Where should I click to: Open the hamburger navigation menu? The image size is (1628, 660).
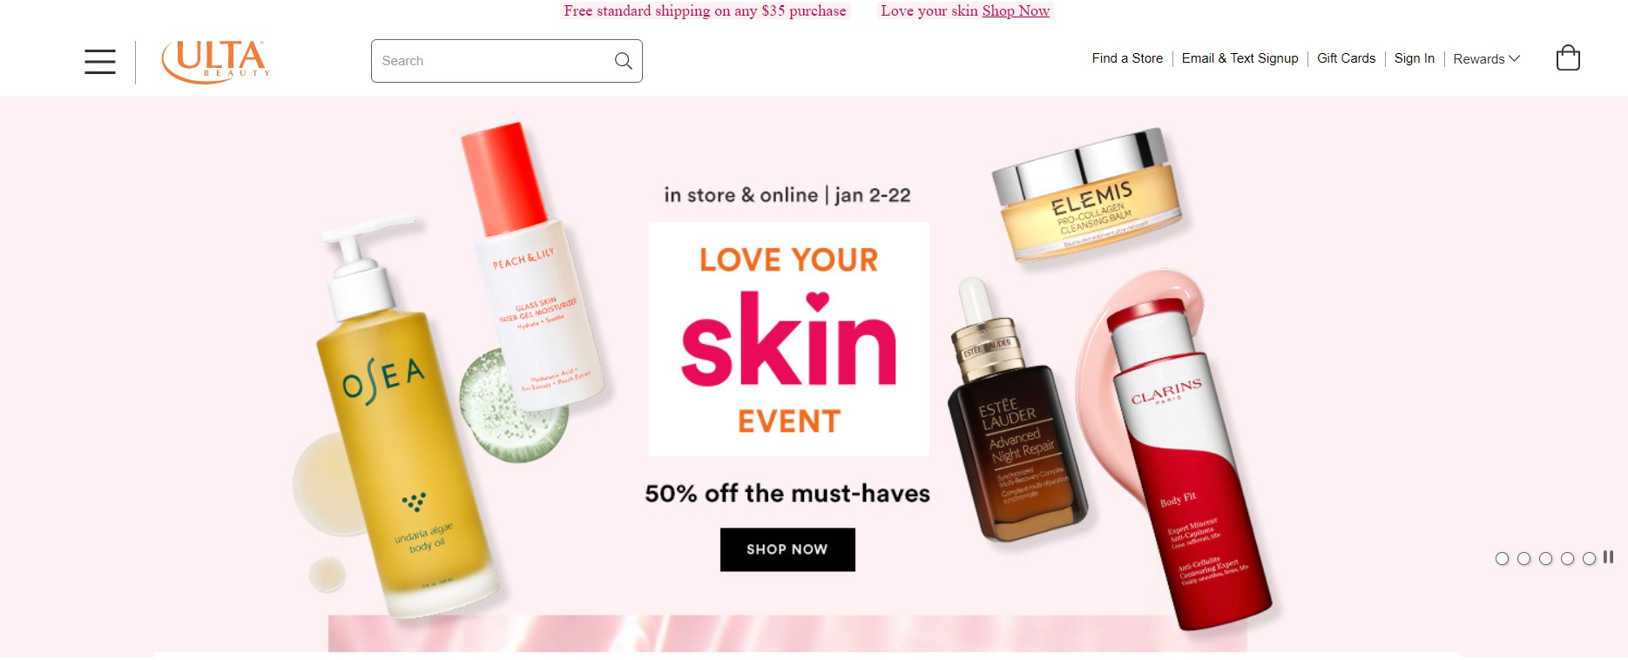click(x=100, y=62)
